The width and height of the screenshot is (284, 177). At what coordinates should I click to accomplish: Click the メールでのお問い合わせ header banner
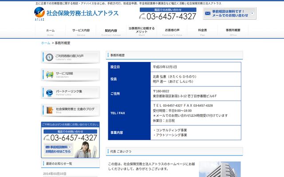pyautogui.click(x=229, y=13)
